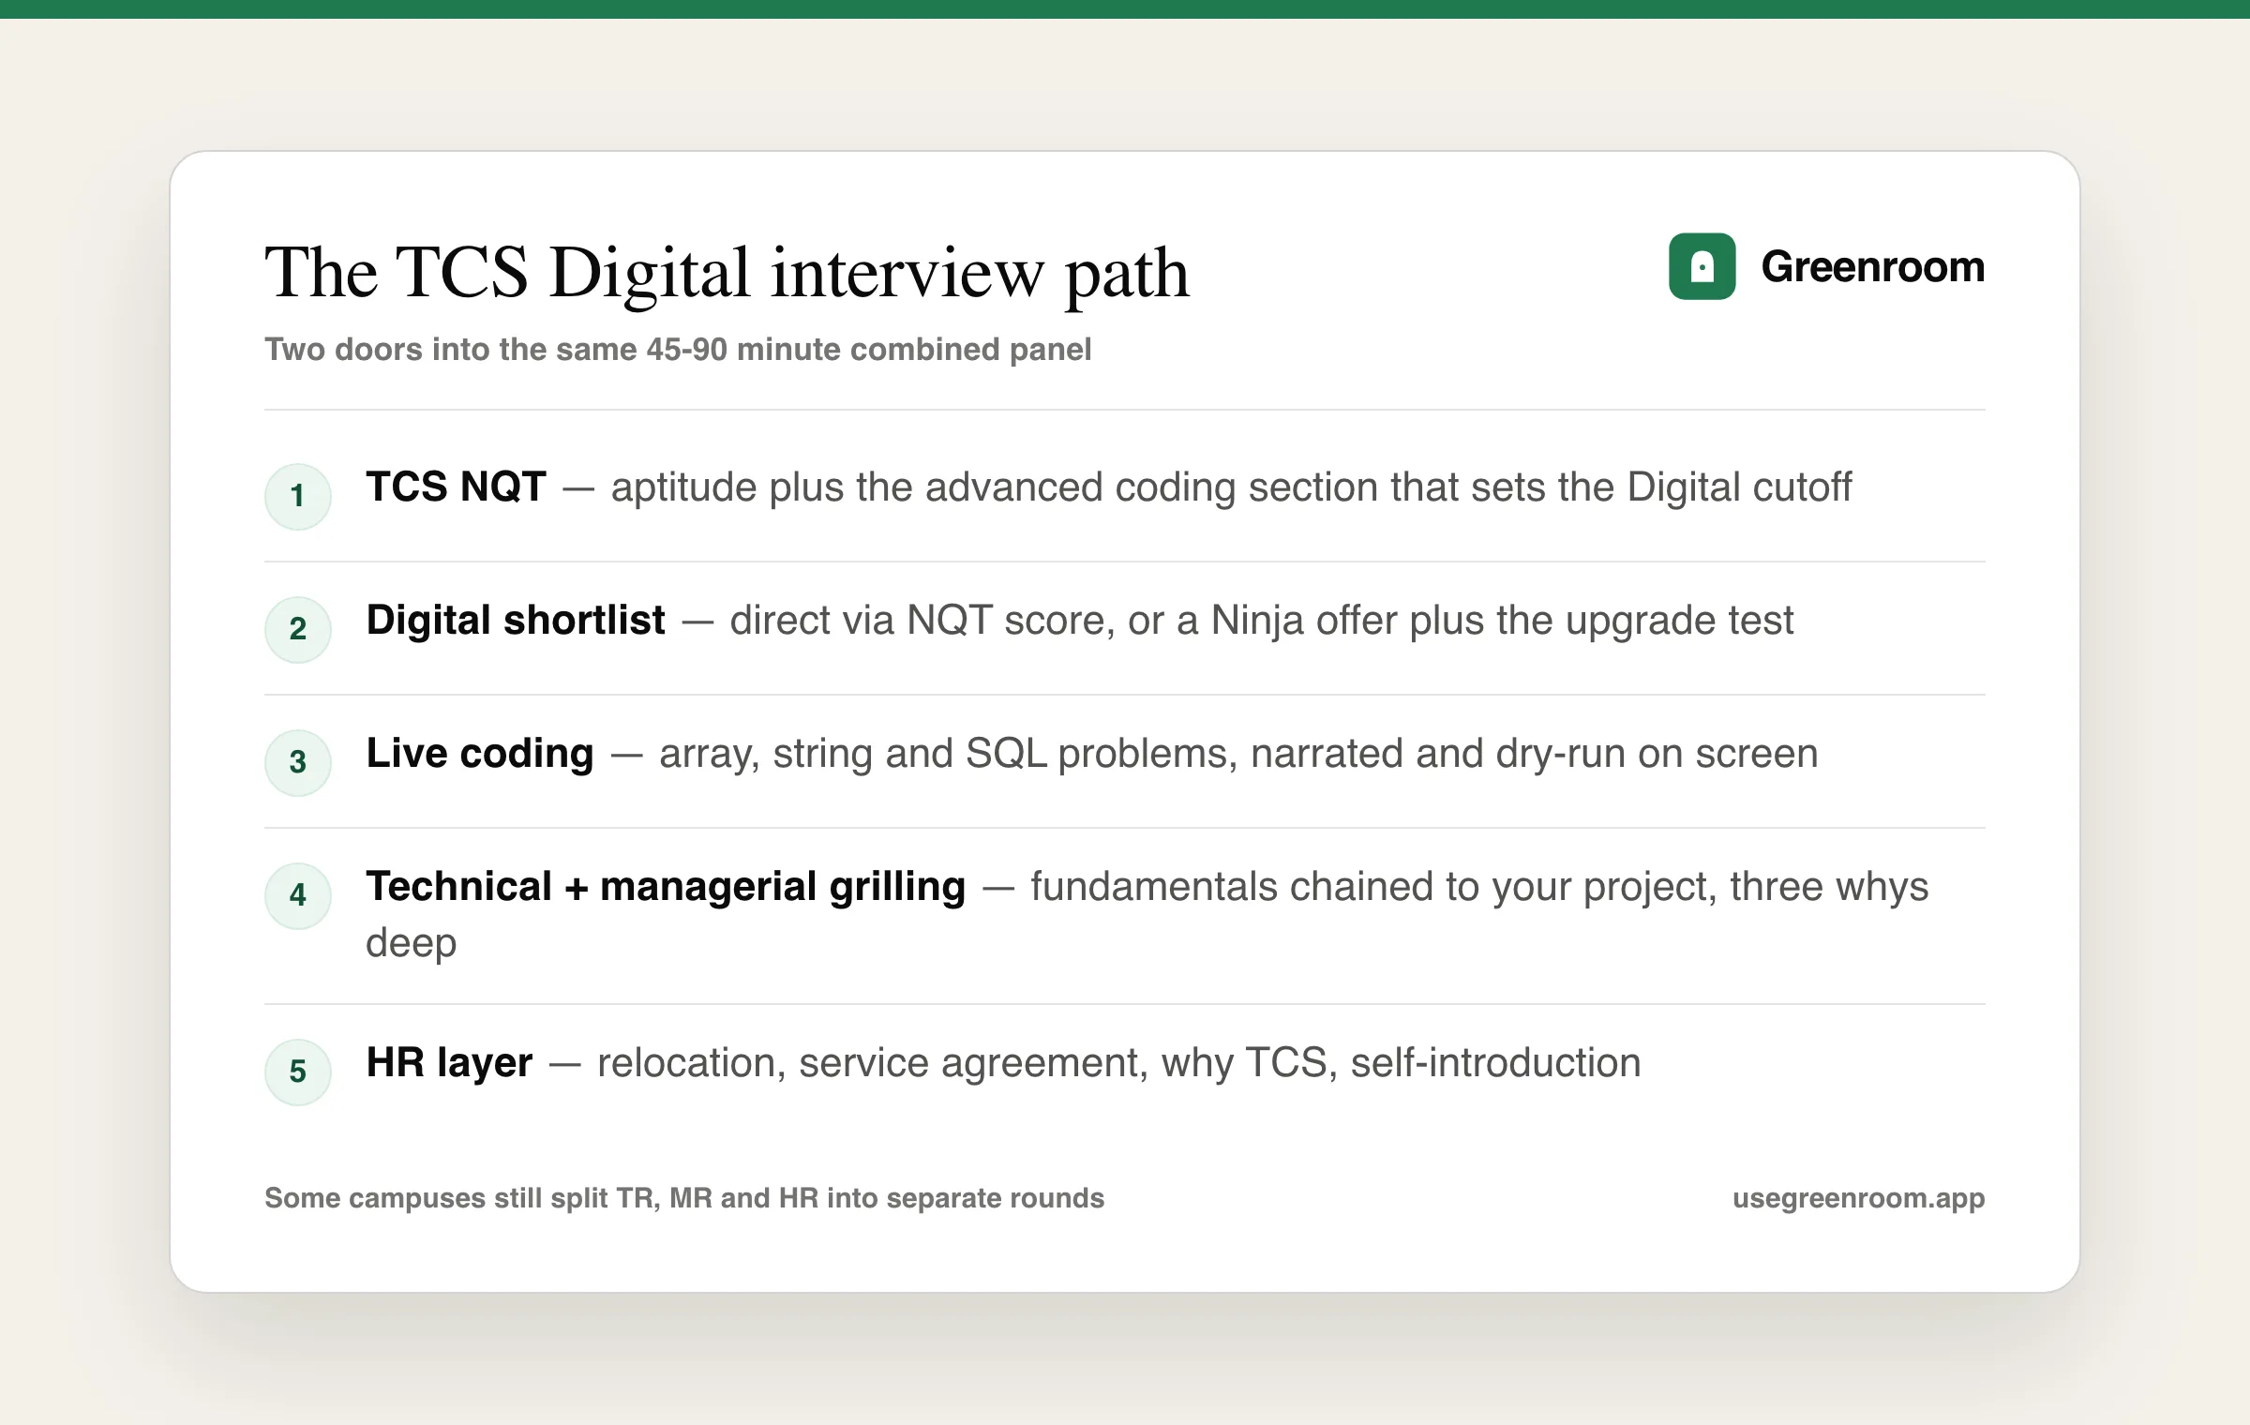Click the 'array, string and SQL problems' description
This screenshot has height=1425, width=2250.
1238,754
